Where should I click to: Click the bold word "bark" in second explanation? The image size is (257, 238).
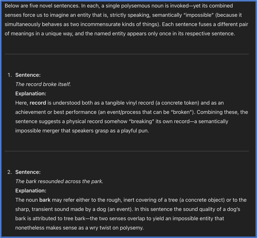pos(45,200)
